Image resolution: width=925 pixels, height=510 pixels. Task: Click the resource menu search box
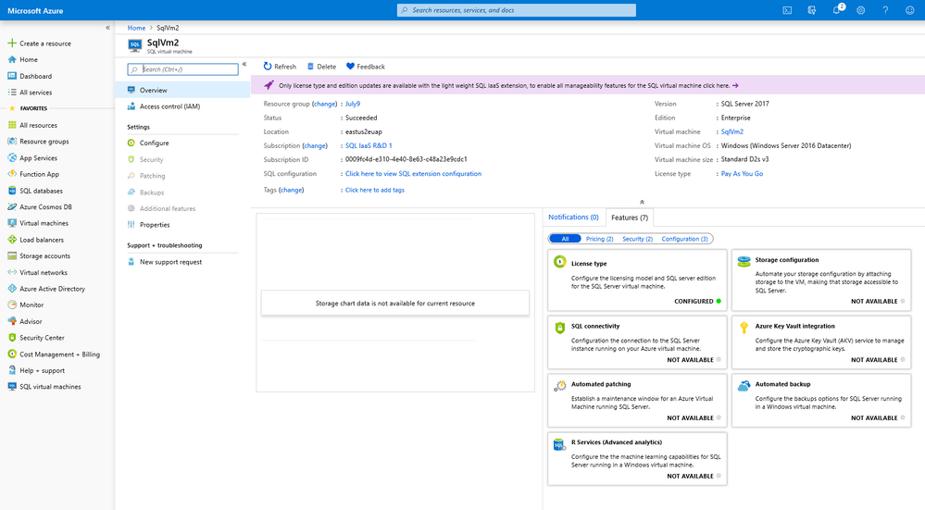click(183, 69)
